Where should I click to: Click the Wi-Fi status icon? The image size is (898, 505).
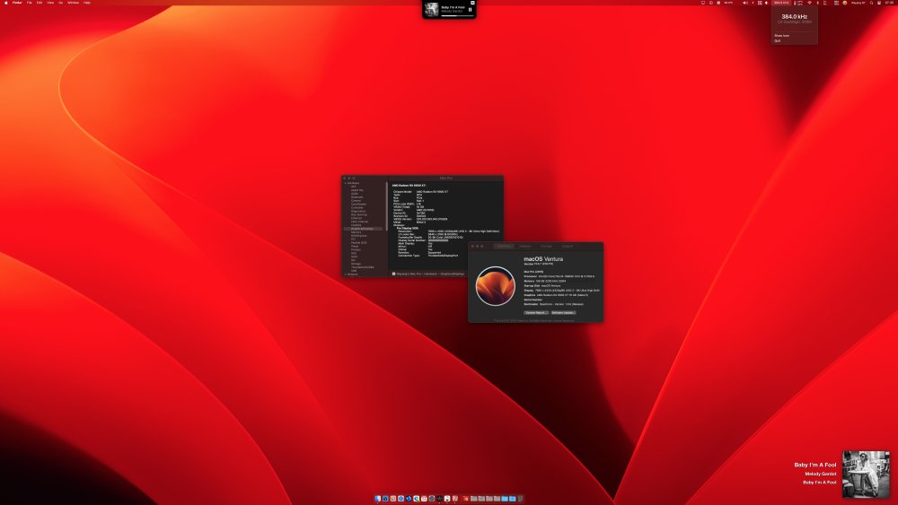(x=809, y=3)
